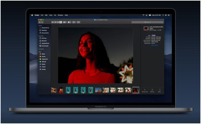Open the Edit menu
Viewport: 201px width, 124px height.
[x=46, y=15]
